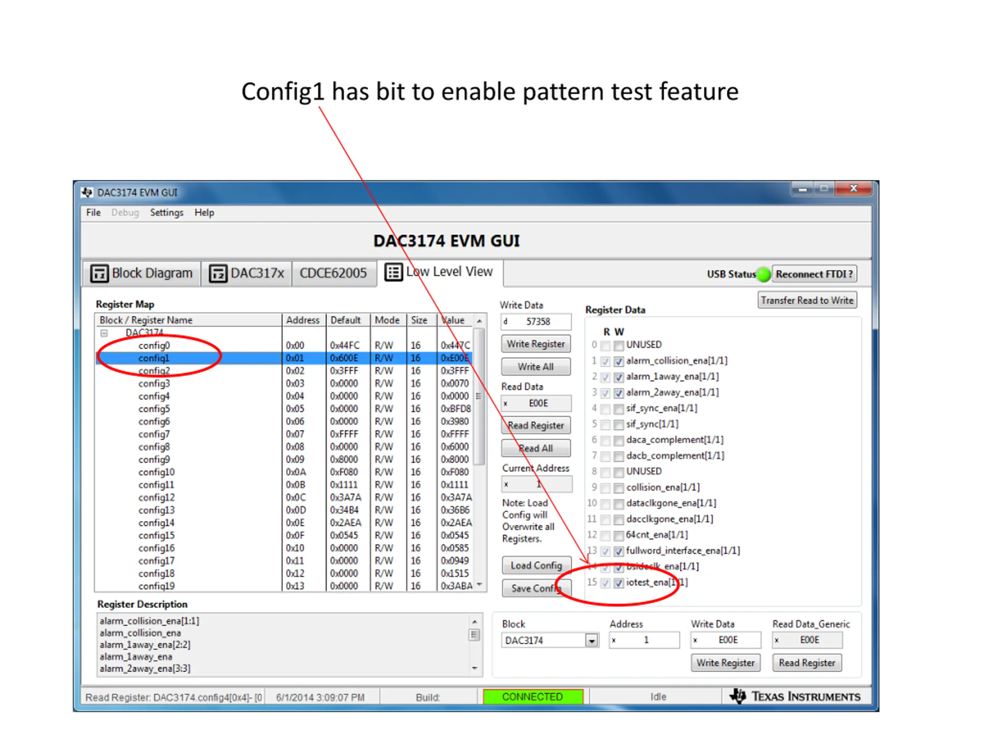Image resolution: width=981 pixels, height=736 pixels.
Task: Open the Block dropdown DAC3174
Action: point(591,641)
